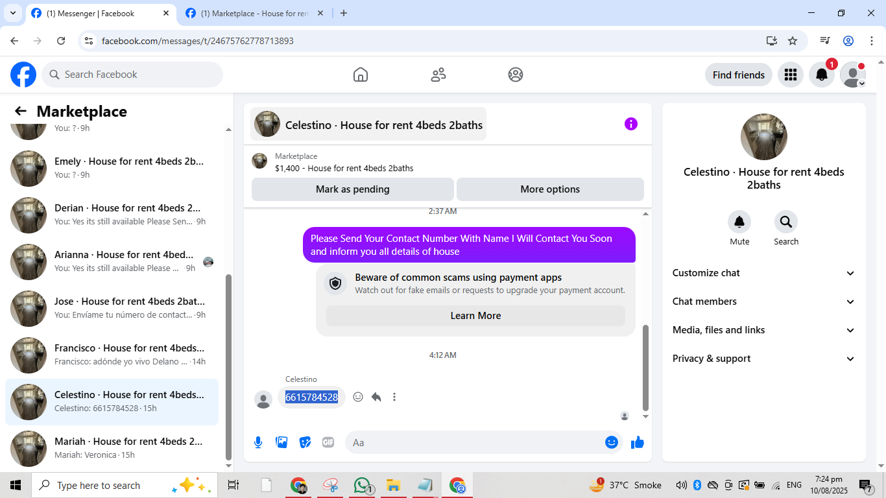Open Mariah's conversation in the list
The image size is (886, 498).
tap(112, 449)
